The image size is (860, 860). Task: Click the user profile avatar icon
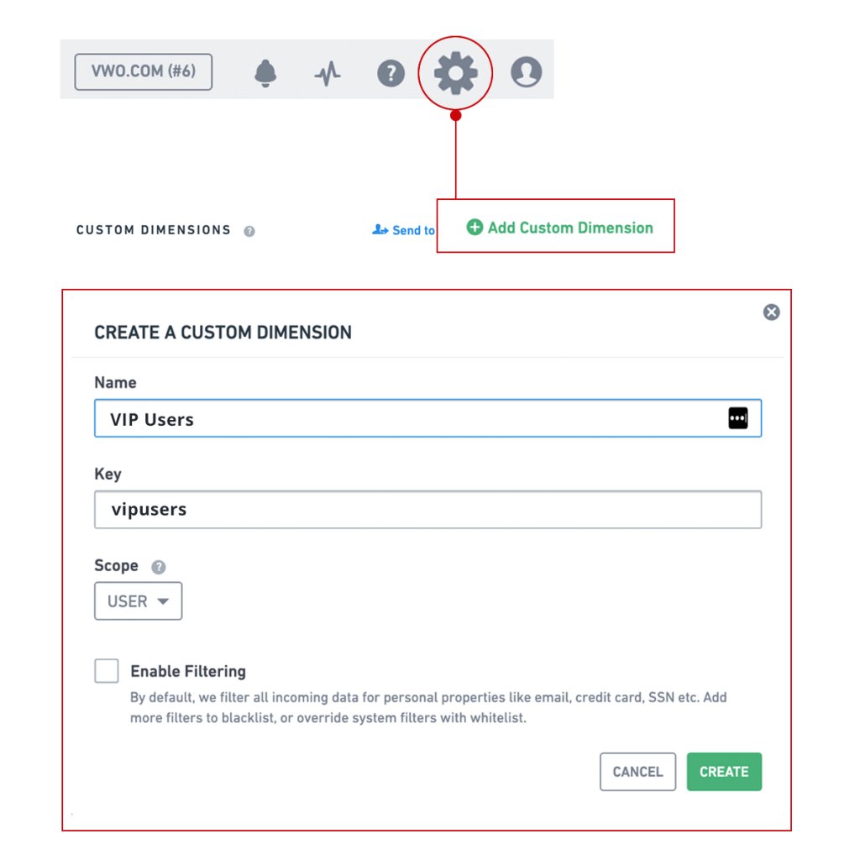(x=526, y=72)
